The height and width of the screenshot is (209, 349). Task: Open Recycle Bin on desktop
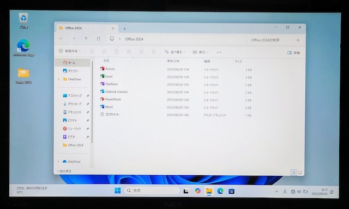click(x=23, y=21)
